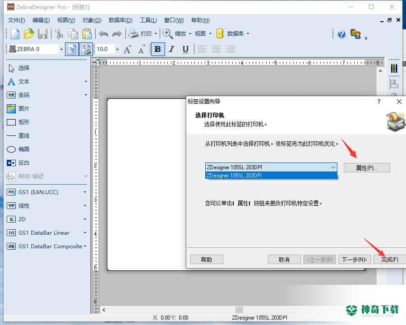Image resolution: width=406 pixels, height=325 pixels.
Task: Open the 编辑(E) menu
Action: [41, 20]
